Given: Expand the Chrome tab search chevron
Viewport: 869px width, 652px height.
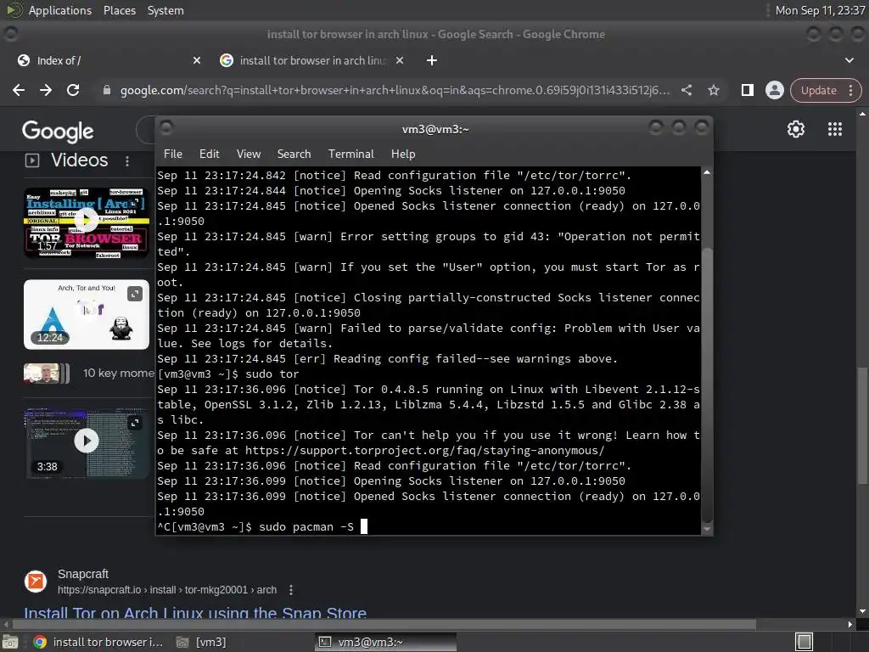Looking at the screenshot, I should [x=849, y=60].
